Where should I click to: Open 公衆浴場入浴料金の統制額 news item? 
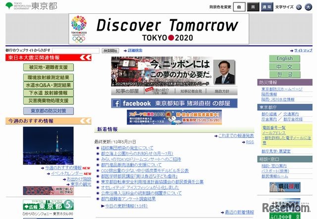pos(141,193)
